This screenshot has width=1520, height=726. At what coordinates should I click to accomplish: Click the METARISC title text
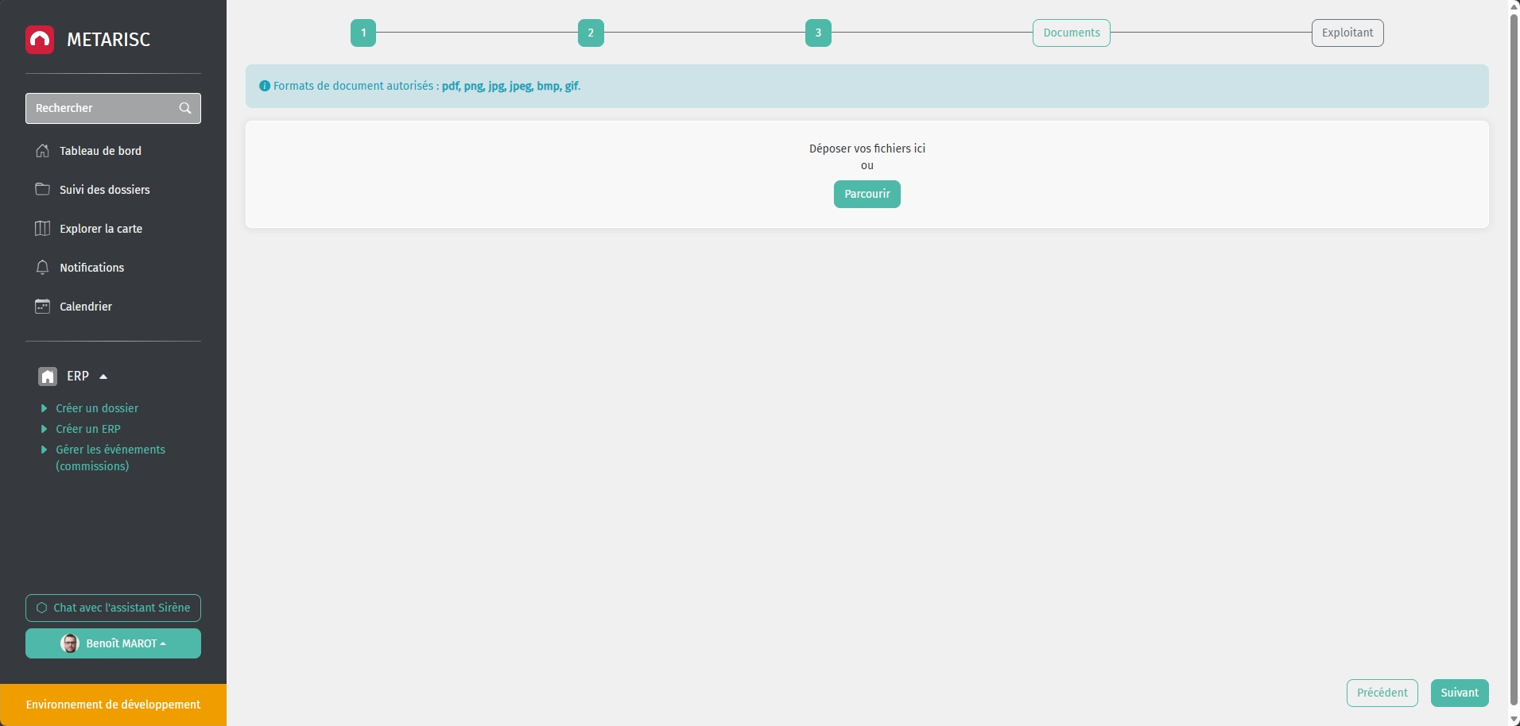pyautogui.click(x=109, y=40)
